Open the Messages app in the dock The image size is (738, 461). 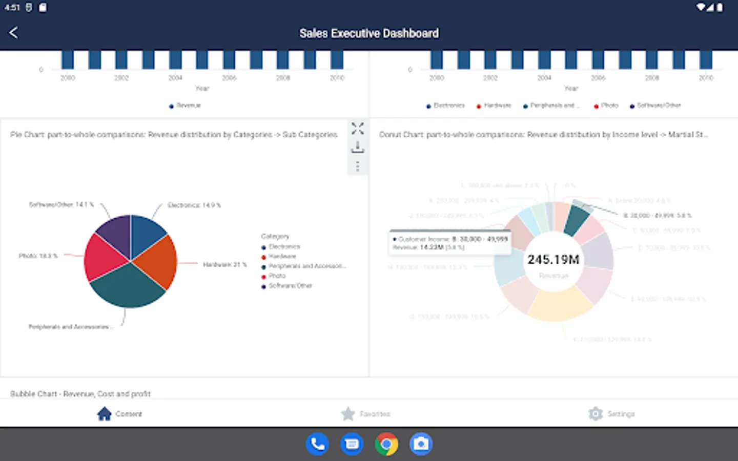(x=352, y=444)
